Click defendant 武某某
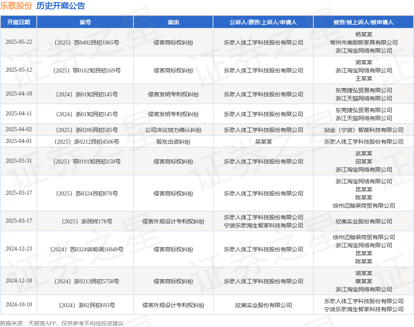This screenshot has width=414, height=327. [x=364, y=154]
